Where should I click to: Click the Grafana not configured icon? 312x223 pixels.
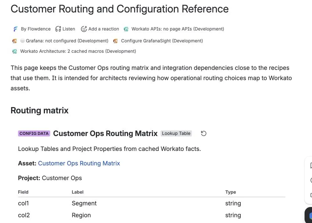click(15, 41)
